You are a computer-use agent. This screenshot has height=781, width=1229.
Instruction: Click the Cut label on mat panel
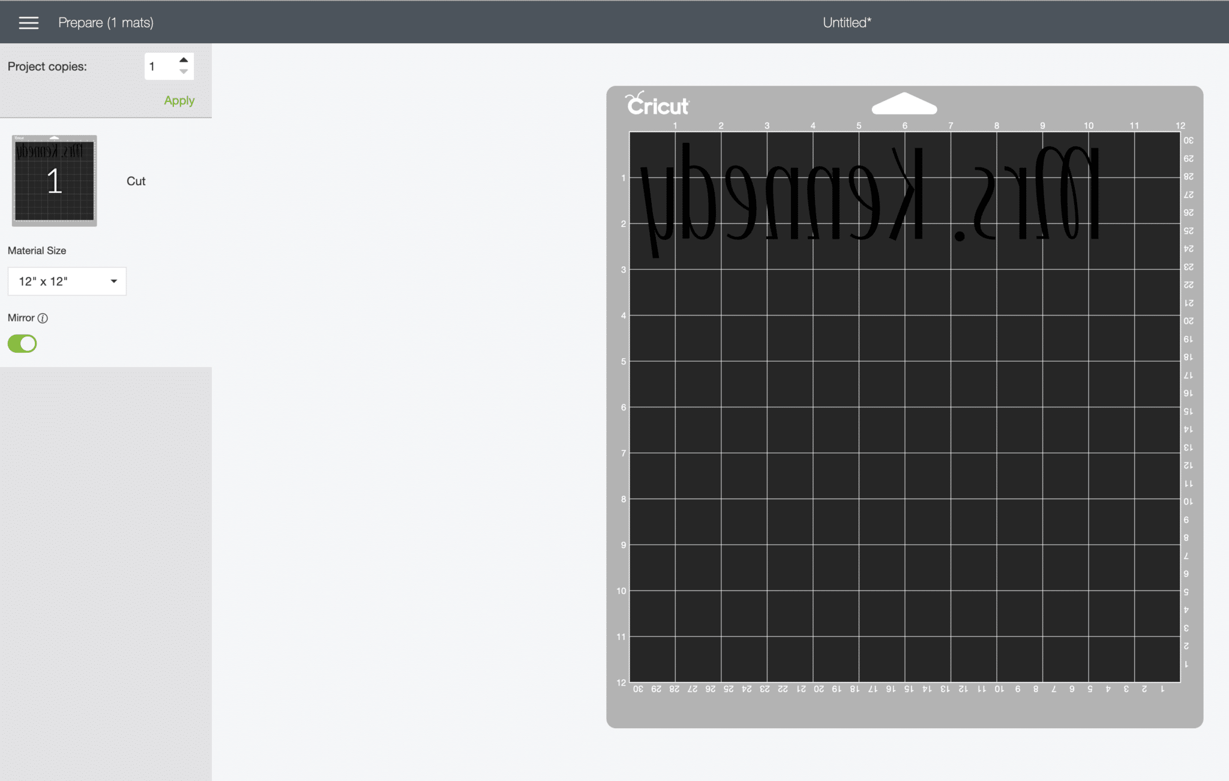tap(136, 180)
